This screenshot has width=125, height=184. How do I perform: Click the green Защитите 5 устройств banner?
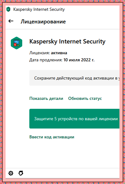pos(74,119)
